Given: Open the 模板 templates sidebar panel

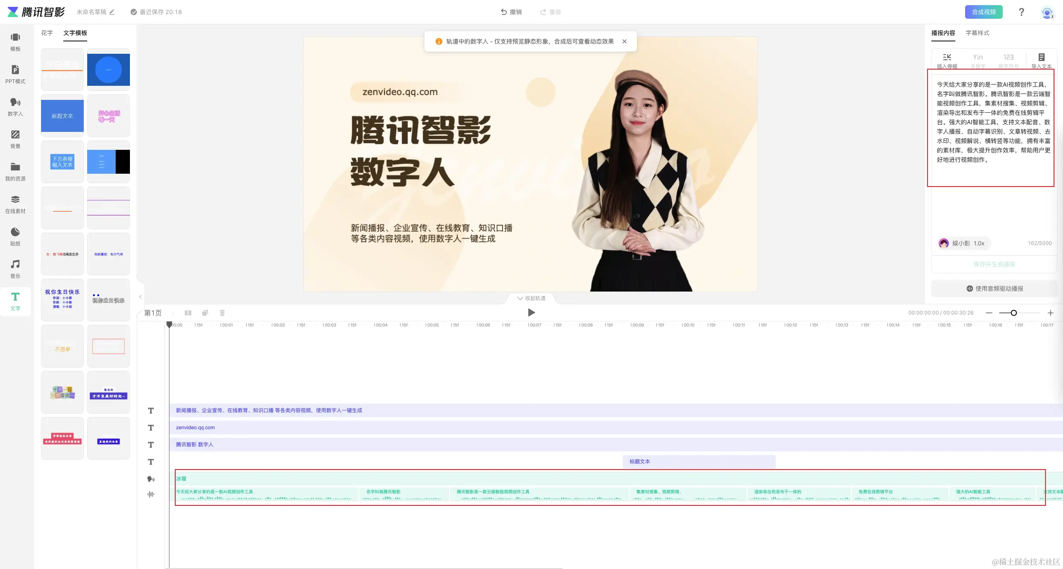Looking at the screenshot, I should point(15,42).
